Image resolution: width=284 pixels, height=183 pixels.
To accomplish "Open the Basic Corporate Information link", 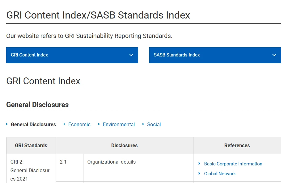I will [233, 164].
